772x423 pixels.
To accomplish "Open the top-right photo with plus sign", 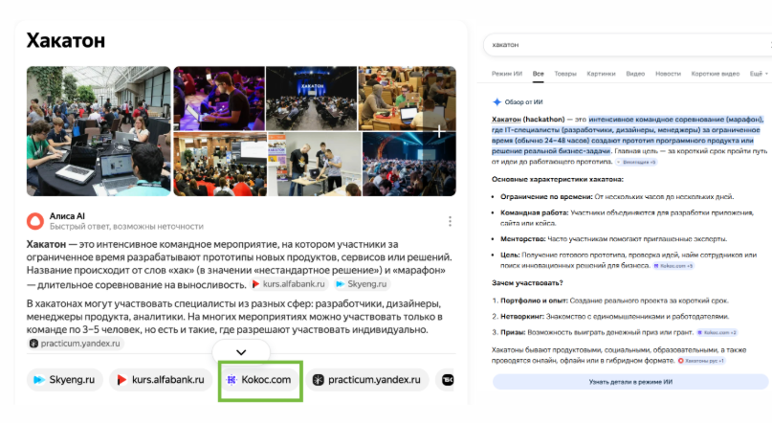I will click(408, 98).
